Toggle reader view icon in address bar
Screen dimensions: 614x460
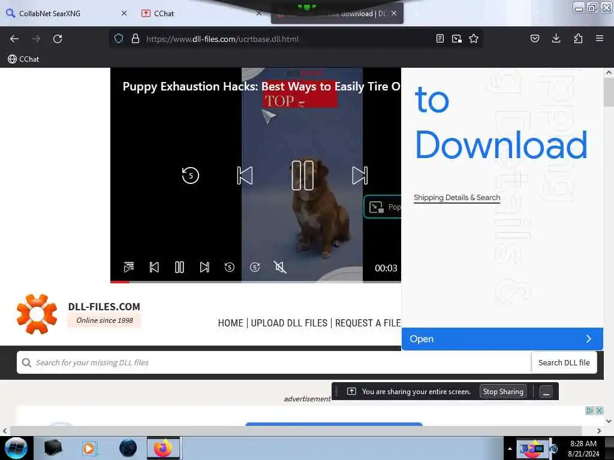[440, 39]
